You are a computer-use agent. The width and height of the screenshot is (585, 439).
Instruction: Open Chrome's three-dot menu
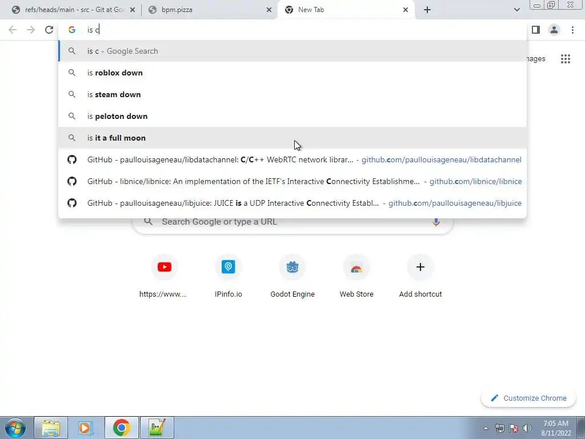click(572, 30)
